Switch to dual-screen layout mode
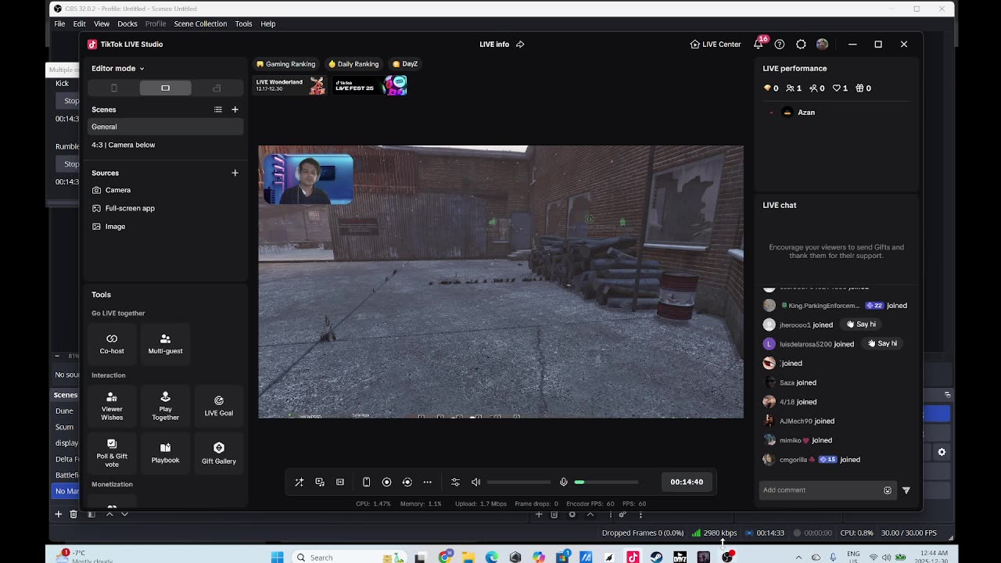The image size is (1001, 563). click(x=217, y=88)
